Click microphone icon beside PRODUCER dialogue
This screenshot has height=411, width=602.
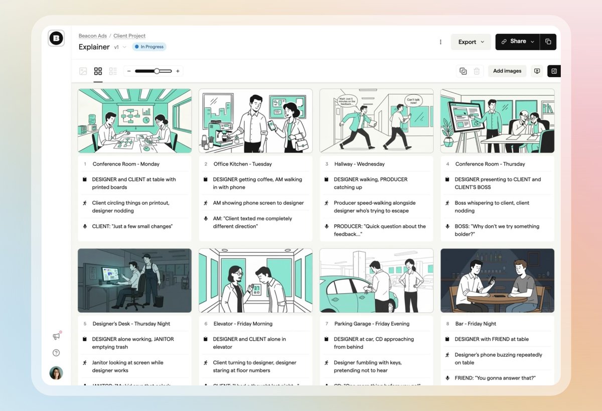(327, 226)
